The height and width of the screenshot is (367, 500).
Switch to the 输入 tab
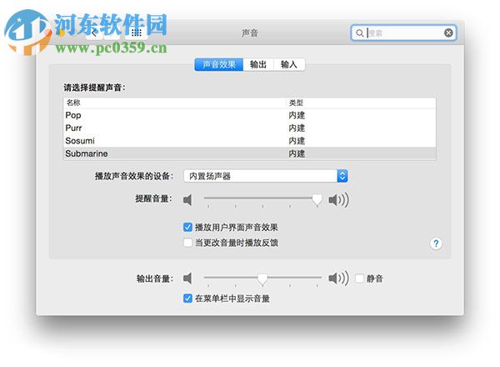coord(289,64)
